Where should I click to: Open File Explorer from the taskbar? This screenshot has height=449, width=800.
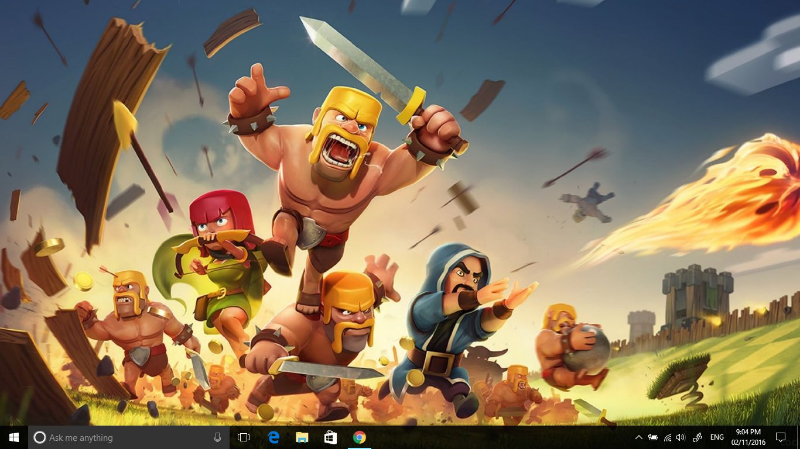[x=302, y=437]
